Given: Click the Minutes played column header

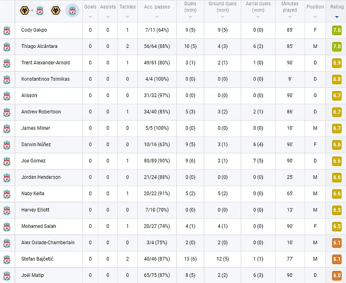Looking at the screenshot, I should coord(290,7).
